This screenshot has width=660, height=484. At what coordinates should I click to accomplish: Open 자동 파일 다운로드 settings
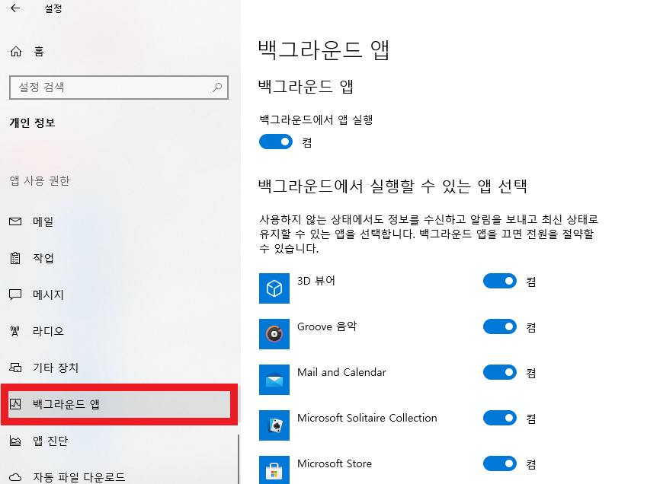[119, 476]
